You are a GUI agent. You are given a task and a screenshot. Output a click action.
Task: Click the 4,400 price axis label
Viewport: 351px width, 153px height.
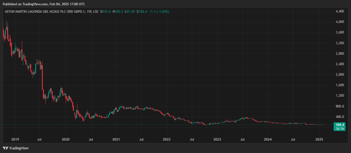point(340,11)
